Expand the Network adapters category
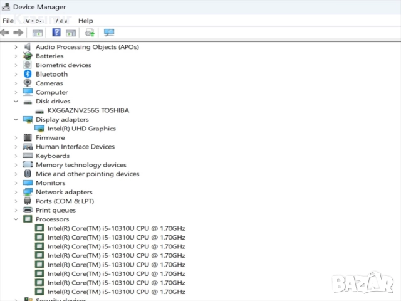401x301 pixels. [x=16, y=192]
